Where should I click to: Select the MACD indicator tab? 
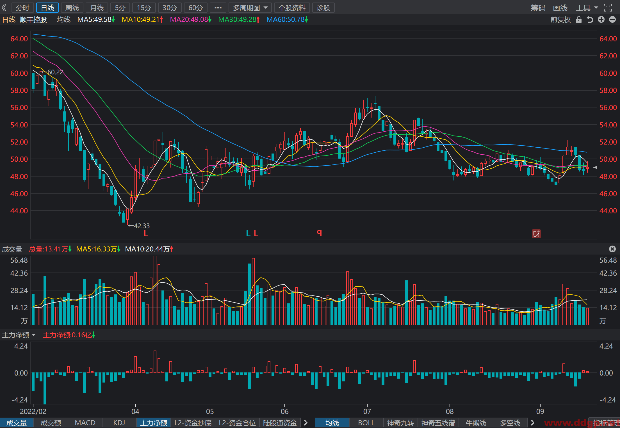click(85, 423)
